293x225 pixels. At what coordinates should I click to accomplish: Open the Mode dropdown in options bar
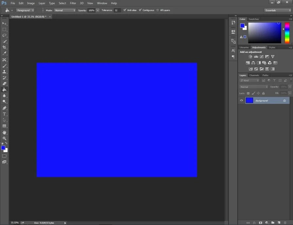[x=65, y=10]
